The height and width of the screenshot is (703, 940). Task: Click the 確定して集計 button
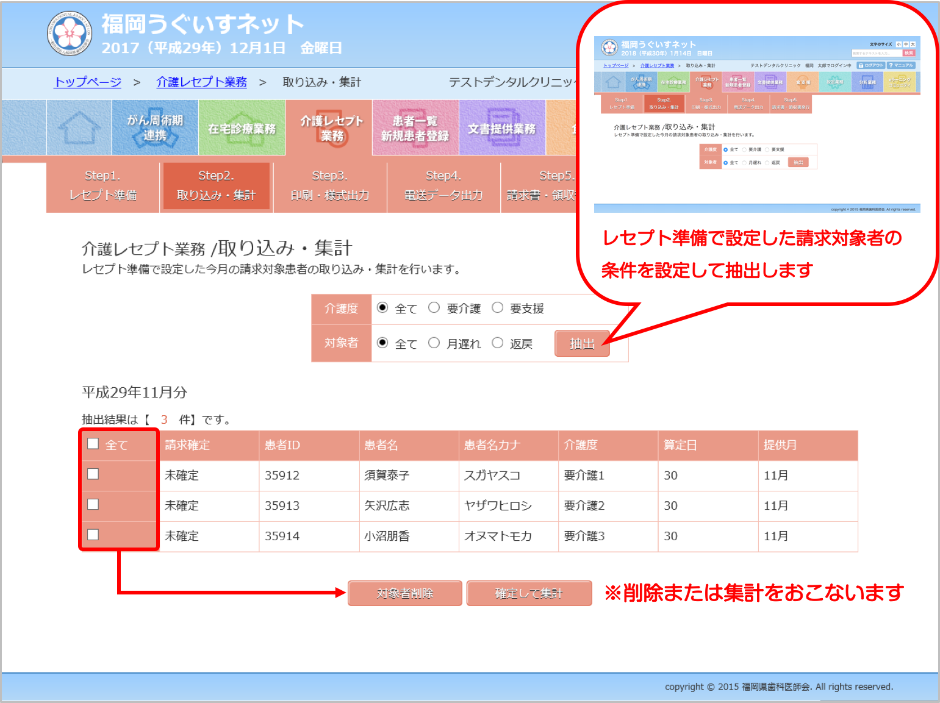529,593
